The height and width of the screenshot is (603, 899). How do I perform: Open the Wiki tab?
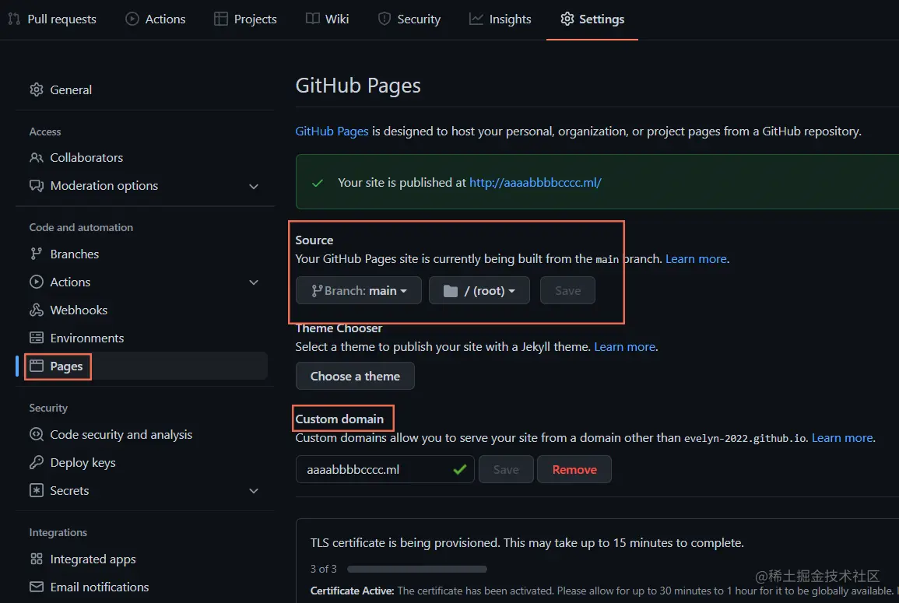tap(328, 19)
